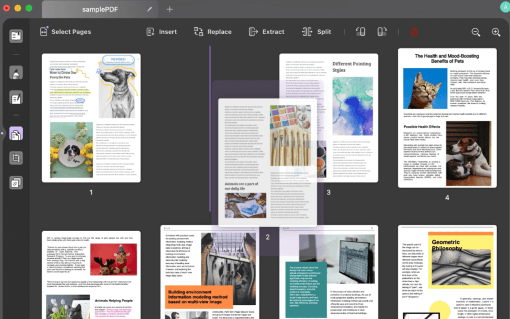Viewport: 510px width, 319px height.
Task: Delete selected page with red trash icon
Action: tap(414, 32)
